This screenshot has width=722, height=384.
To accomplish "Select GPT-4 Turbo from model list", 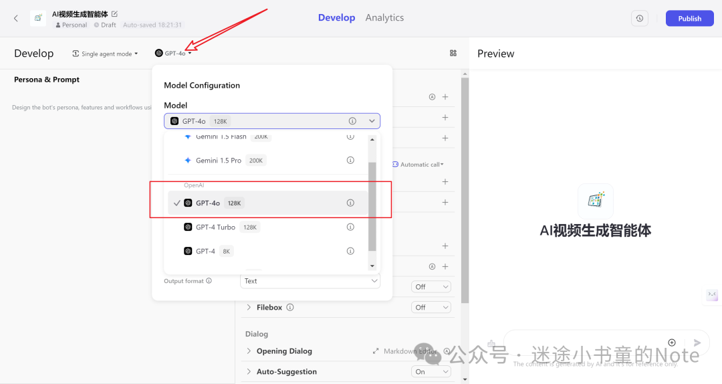I will coord(267,227).
